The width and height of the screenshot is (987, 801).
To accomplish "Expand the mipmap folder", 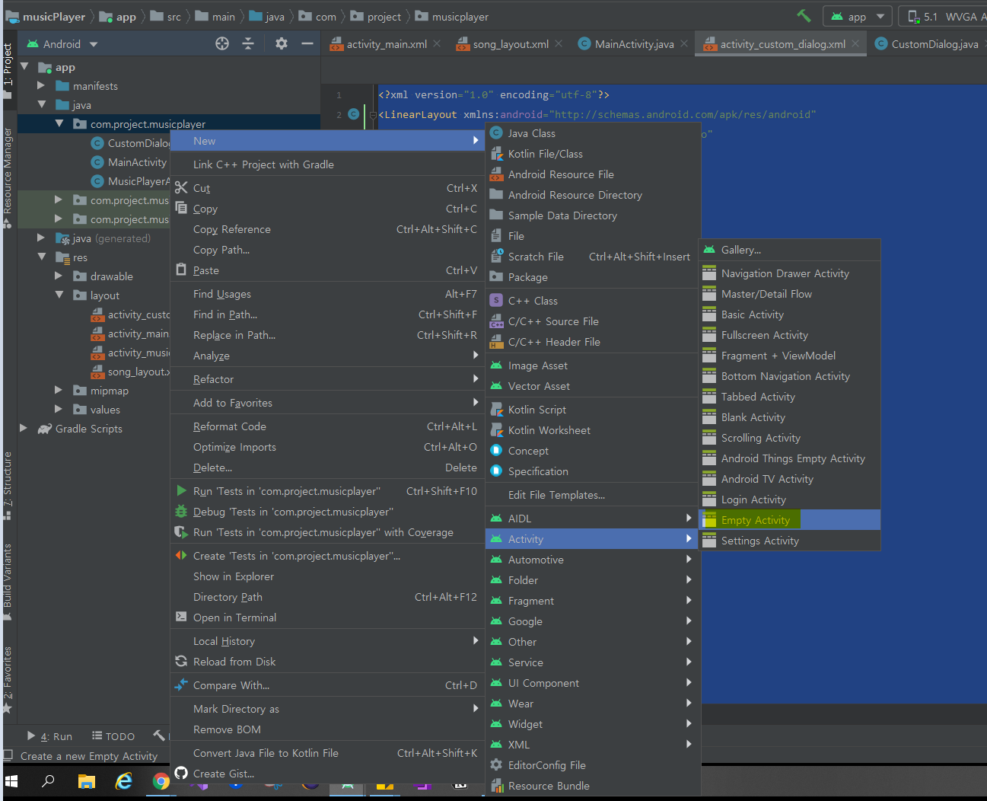I will (59, 391).
